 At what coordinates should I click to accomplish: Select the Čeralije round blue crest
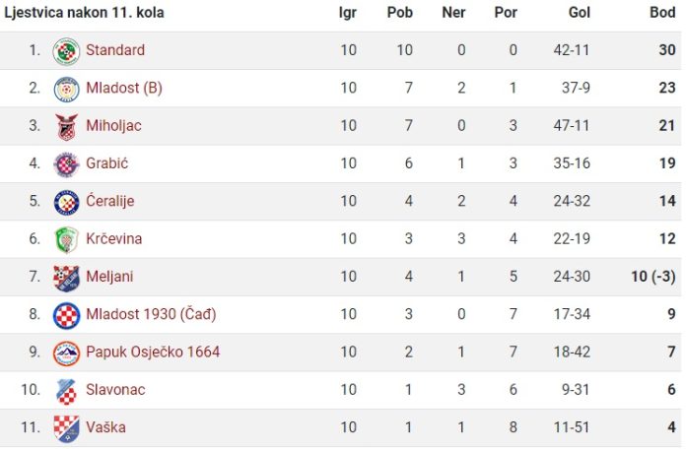[x=66, y=203]
